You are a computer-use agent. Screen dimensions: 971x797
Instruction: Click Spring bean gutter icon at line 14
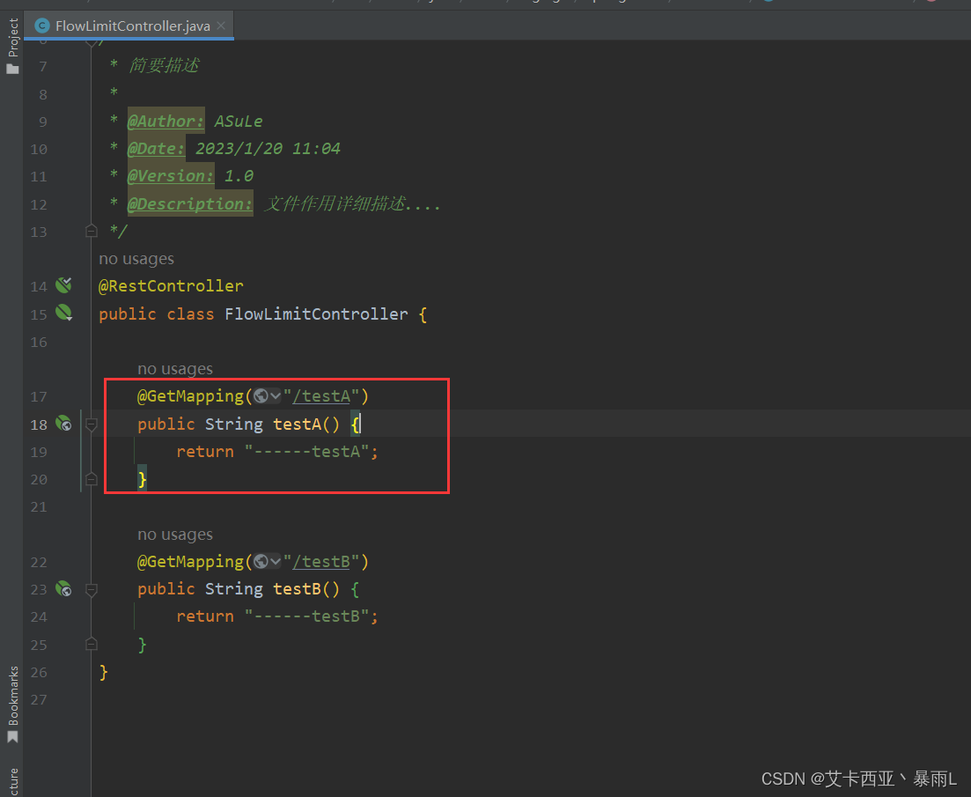[x=63, y=284]
